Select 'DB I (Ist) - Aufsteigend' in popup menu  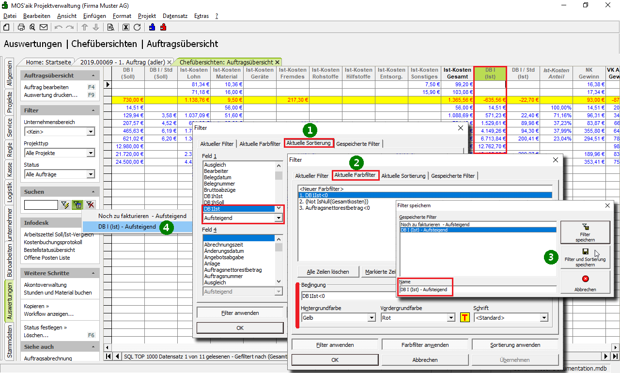[127, 227]
